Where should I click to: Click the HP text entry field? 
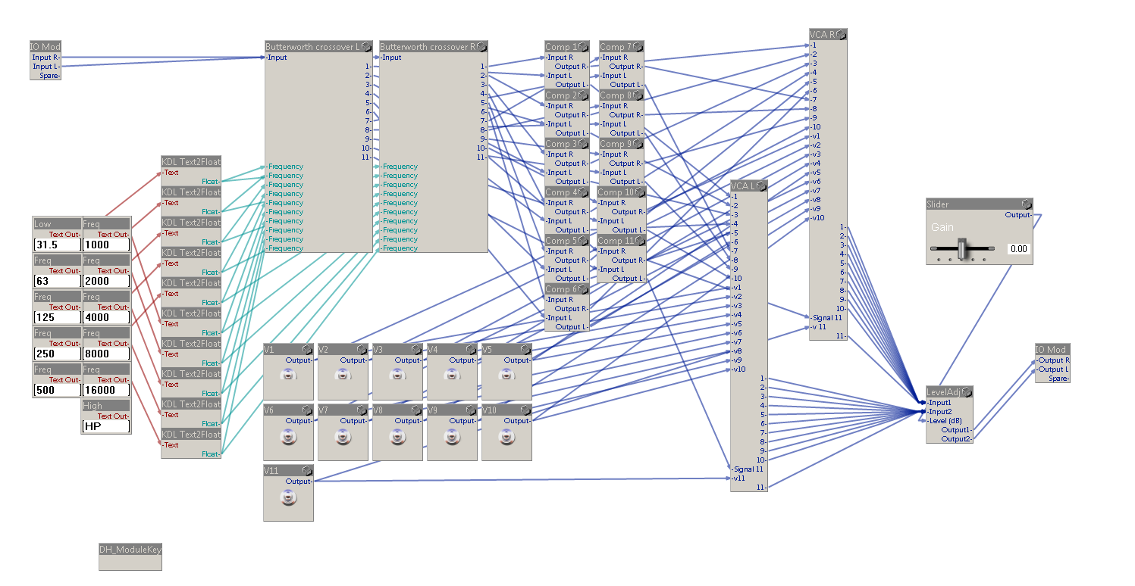tap(105, 426)
